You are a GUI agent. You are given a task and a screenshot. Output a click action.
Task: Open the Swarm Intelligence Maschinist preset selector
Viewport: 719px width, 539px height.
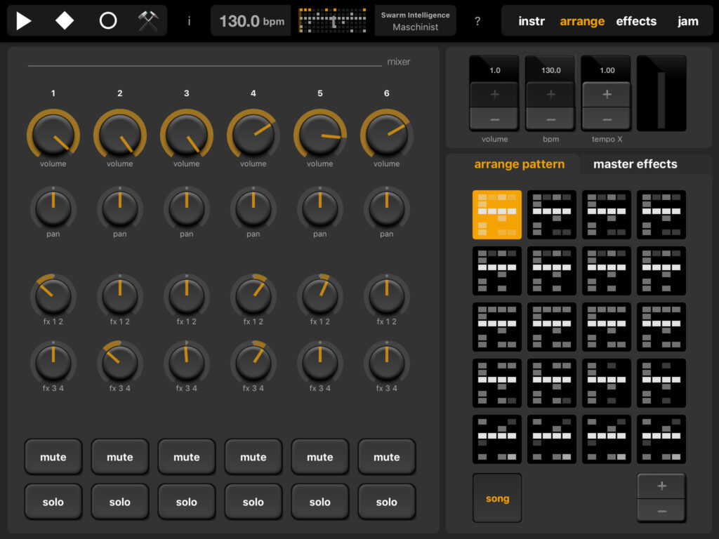tap(415, 21)
